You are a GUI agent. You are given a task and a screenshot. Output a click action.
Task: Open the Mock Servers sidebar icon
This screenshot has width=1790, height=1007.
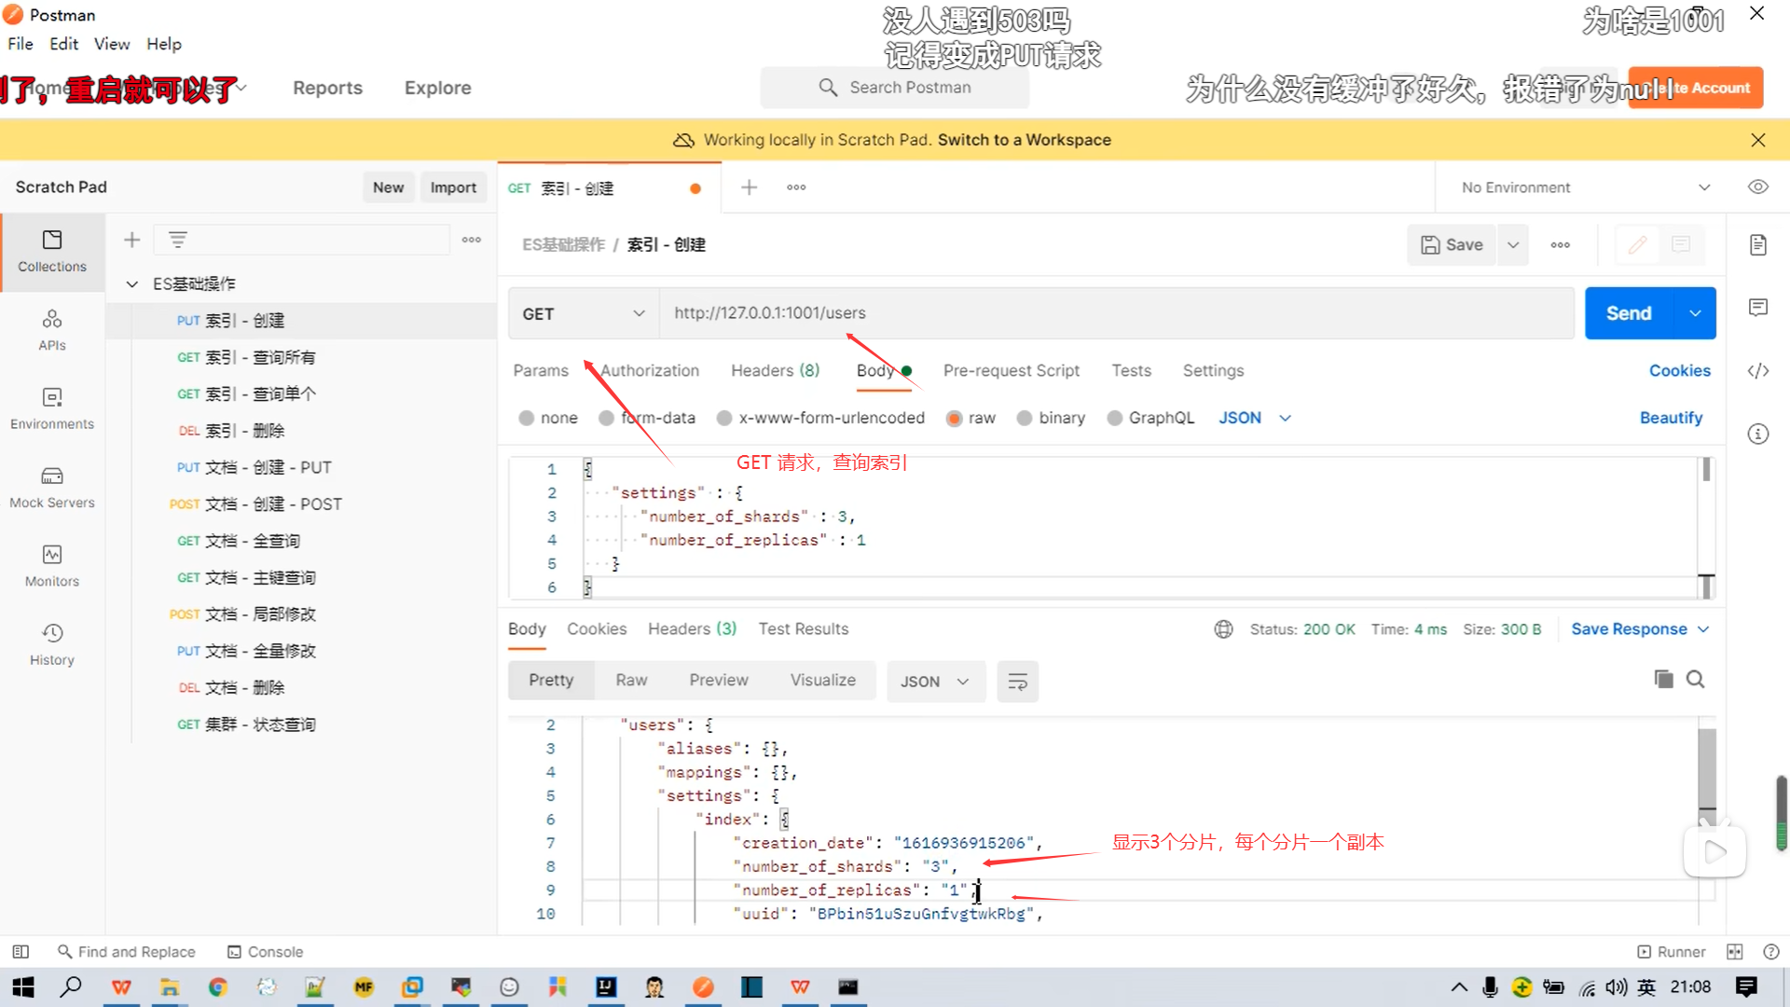(52, 487)
